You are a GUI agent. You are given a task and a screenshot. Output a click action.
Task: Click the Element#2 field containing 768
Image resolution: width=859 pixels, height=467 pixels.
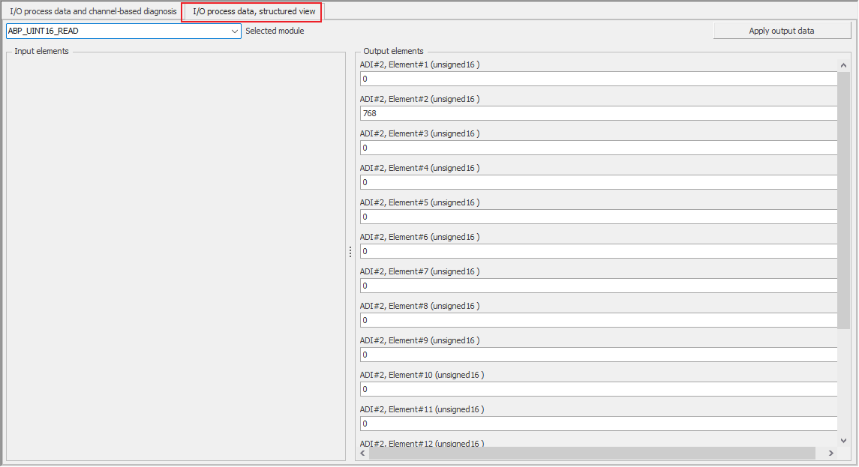(x=598, y=113)
